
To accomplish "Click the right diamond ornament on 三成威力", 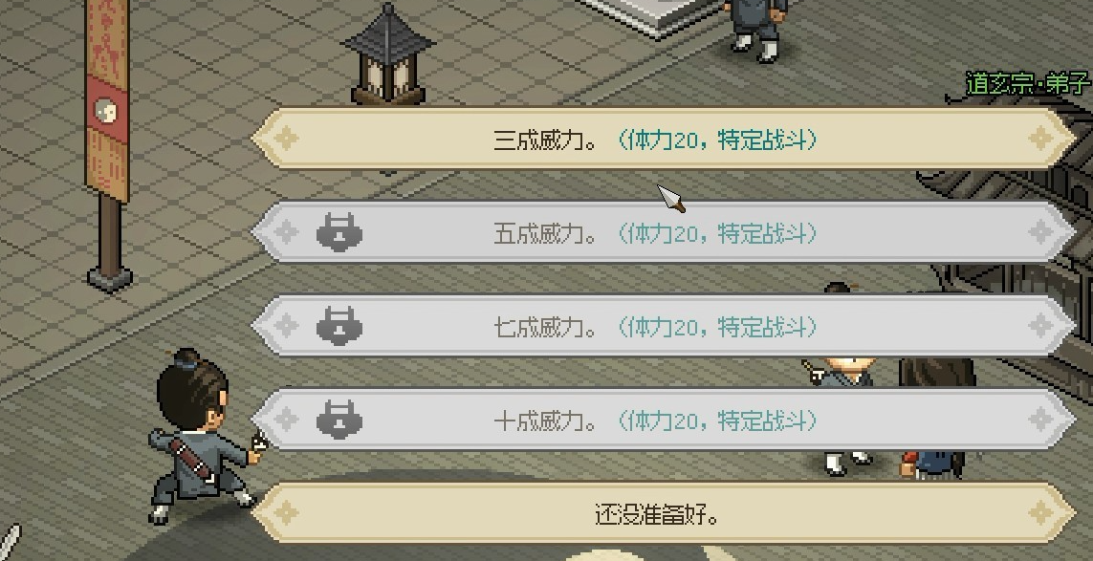I will 1040,139.
